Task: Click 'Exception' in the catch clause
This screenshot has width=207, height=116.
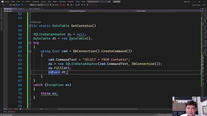Action: tap(55, 85)
